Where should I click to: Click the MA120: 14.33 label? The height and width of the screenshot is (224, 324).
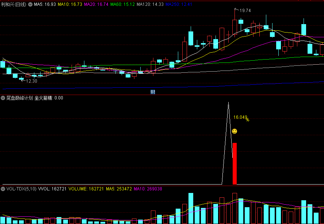[150, 4]
